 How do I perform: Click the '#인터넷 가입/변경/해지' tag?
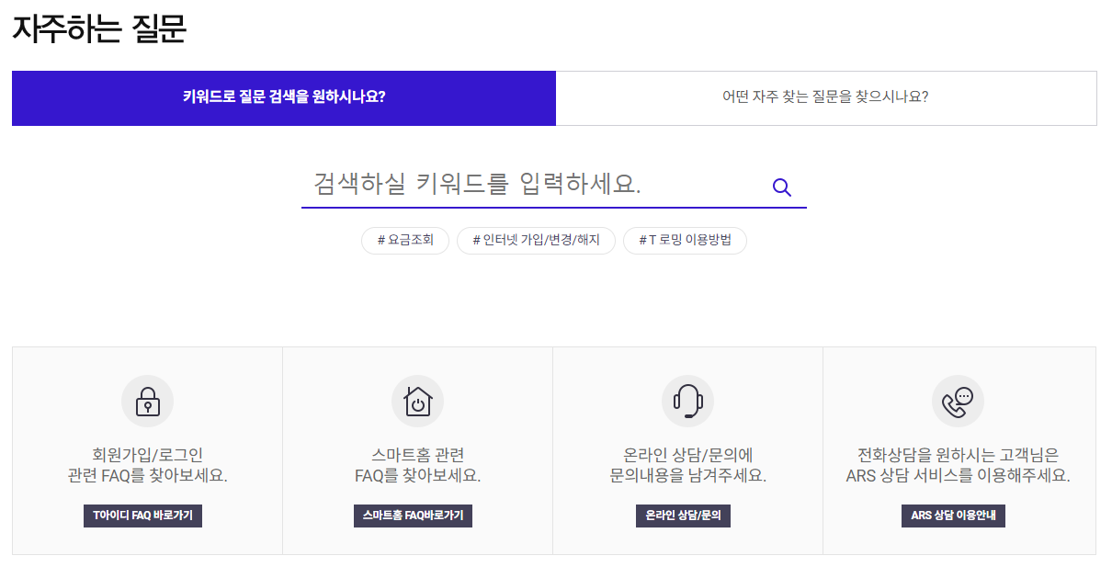536,241
